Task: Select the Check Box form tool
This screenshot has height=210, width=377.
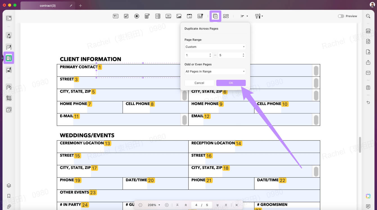Action: pos(126,16)
